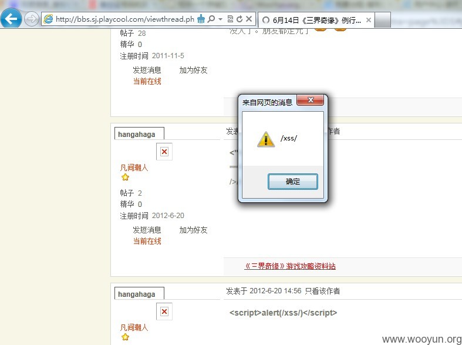
Task: Click 只看该作者 in the 14:56 post
Action: tap(322, 291)
